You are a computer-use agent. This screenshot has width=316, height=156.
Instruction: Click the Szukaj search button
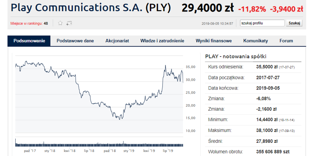tap(294, 23)
